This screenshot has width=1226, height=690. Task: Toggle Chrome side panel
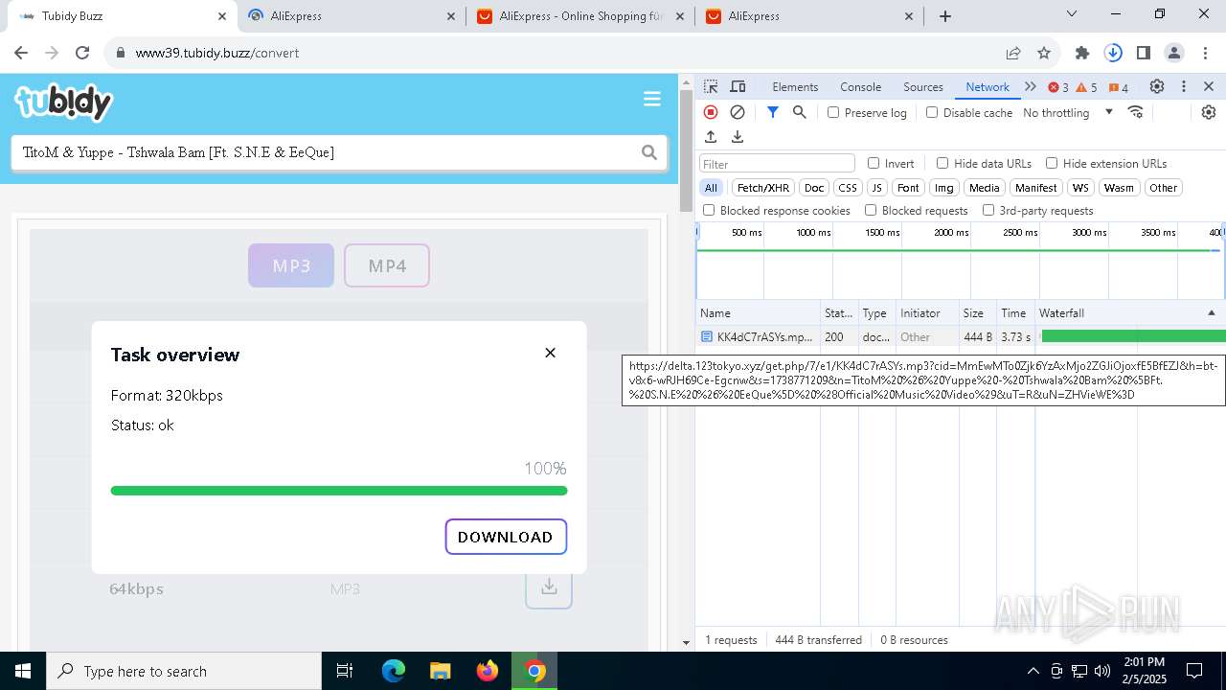1144,53
